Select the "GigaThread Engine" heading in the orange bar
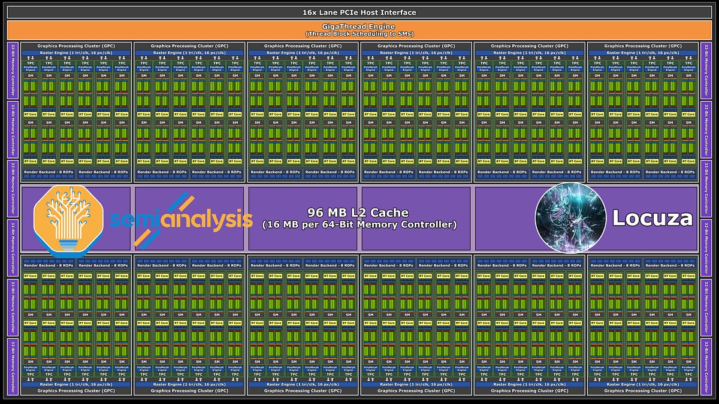This screenshot has height=404, width=719. pyautogui.click(x=359, y=26)
